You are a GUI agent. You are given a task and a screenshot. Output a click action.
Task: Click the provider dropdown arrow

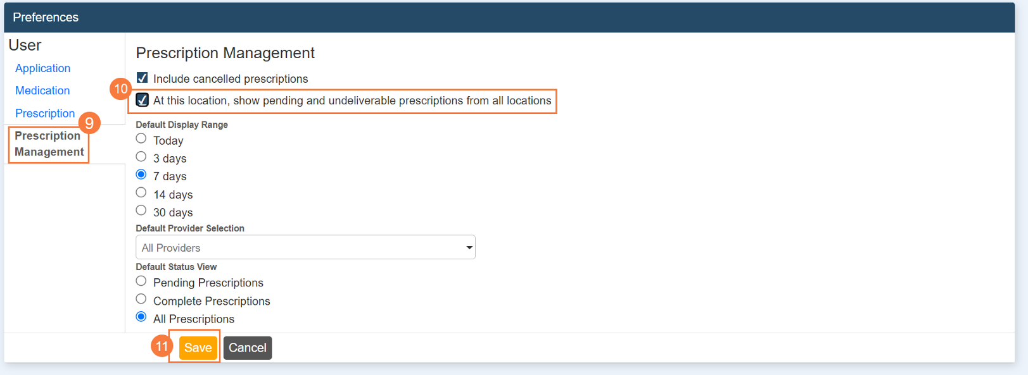coord(469,247)
